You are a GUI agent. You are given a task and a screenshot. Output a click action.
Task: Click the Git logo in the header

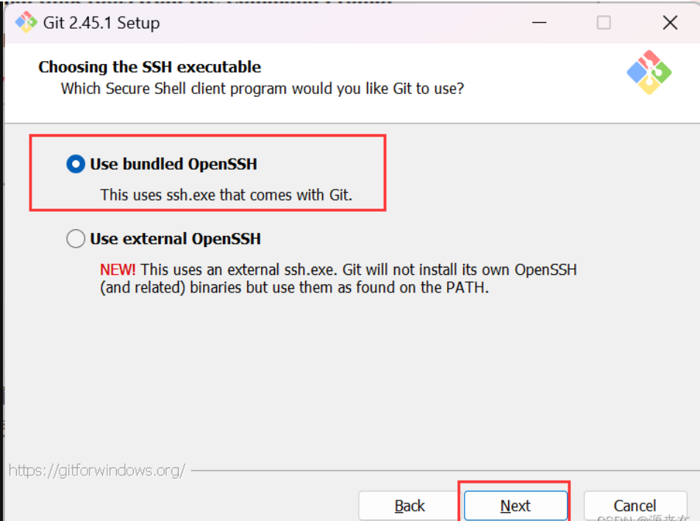pos(649,73)
